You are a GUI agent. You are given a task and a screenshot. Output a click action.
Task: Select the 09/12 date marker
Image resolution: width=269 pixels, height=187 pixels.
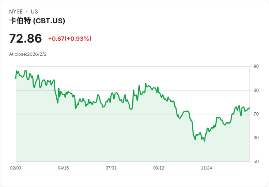(x=159, y=168)
